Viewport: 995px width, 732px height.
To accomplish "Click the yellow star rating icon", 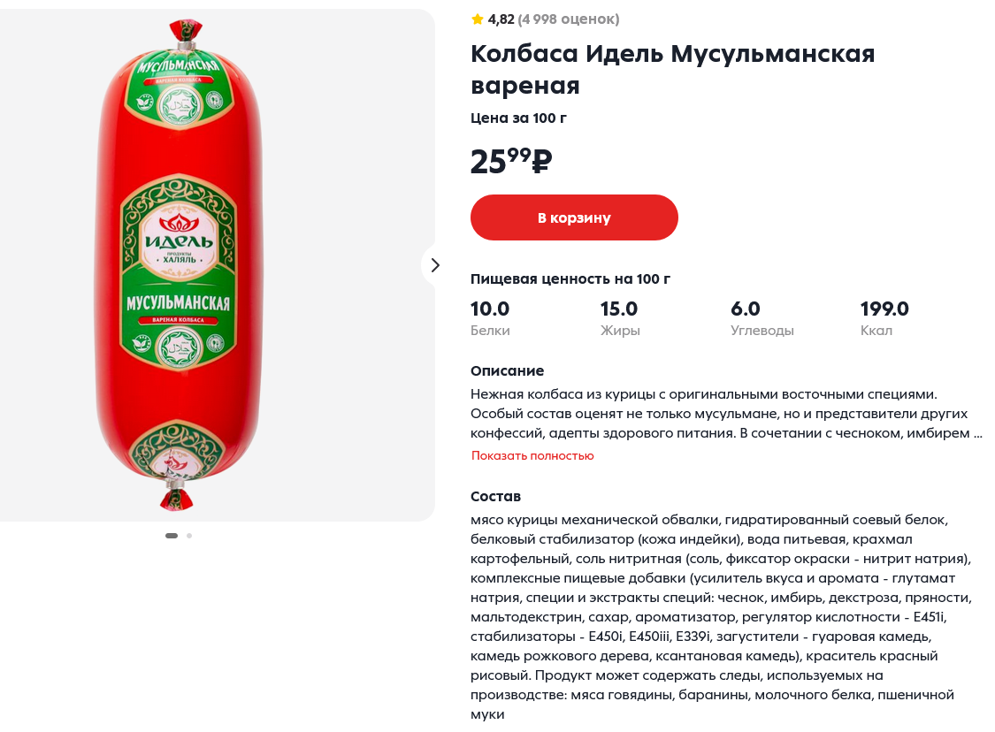I will click(478, 19).
